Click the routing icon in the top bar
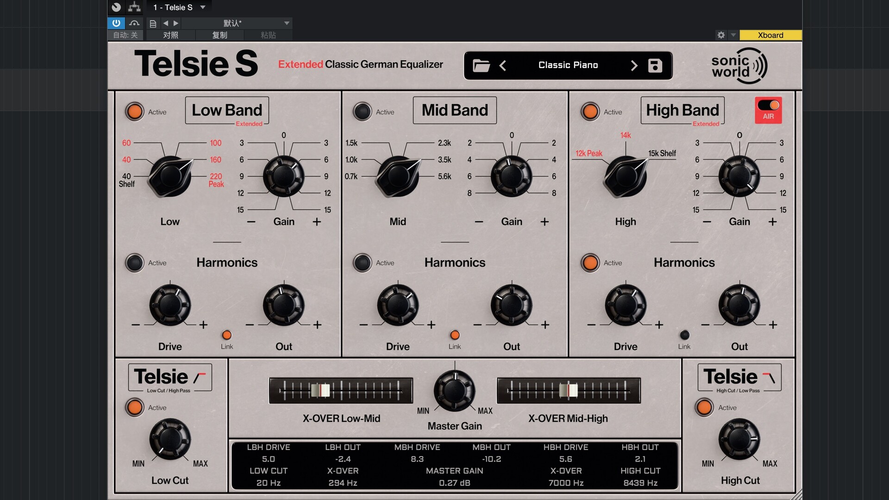This screenshot has width=889, height=500. click(134, 7)
